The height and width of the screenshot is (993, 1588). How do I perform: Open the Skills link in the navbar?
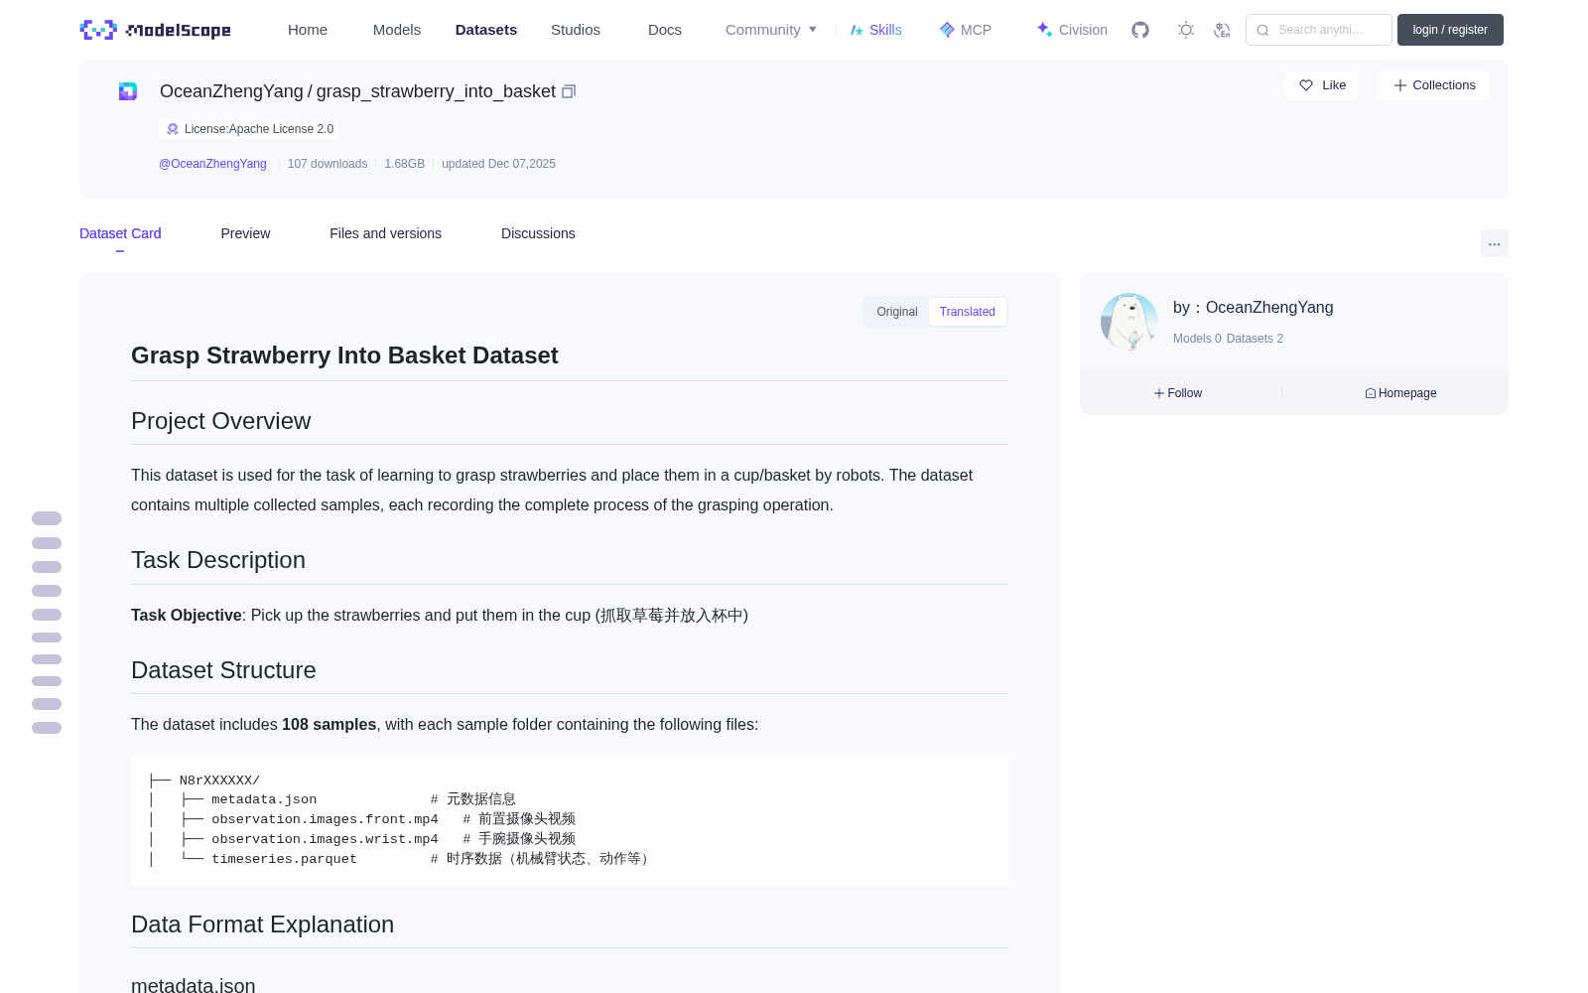[x=875, y=30]
